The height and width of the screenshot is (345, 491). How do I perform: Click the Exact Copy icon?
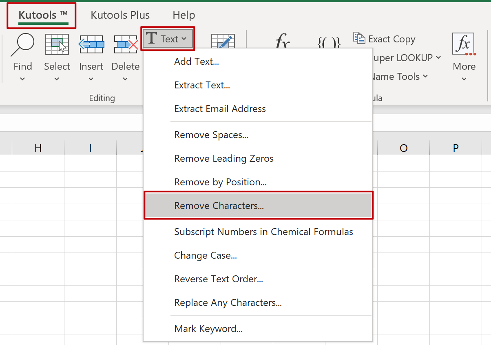(x=359, y=39)
